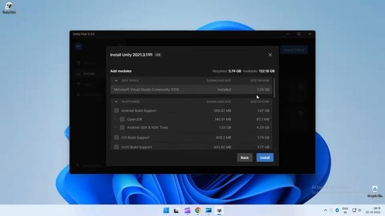
Task: Collapse the PLATFORMS section arrow
Action: (116, 101)
